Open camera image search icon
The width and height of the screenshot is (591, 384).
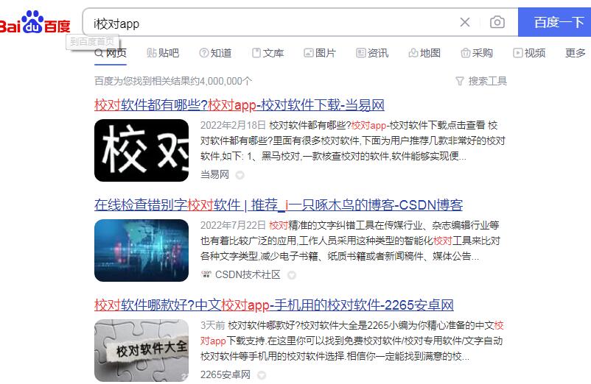(x=497, y=22)
